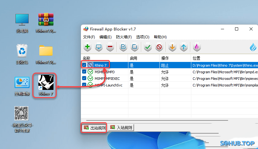Open the 文件(F) menu
Screen dimensions: 258x149
(89, 37)
